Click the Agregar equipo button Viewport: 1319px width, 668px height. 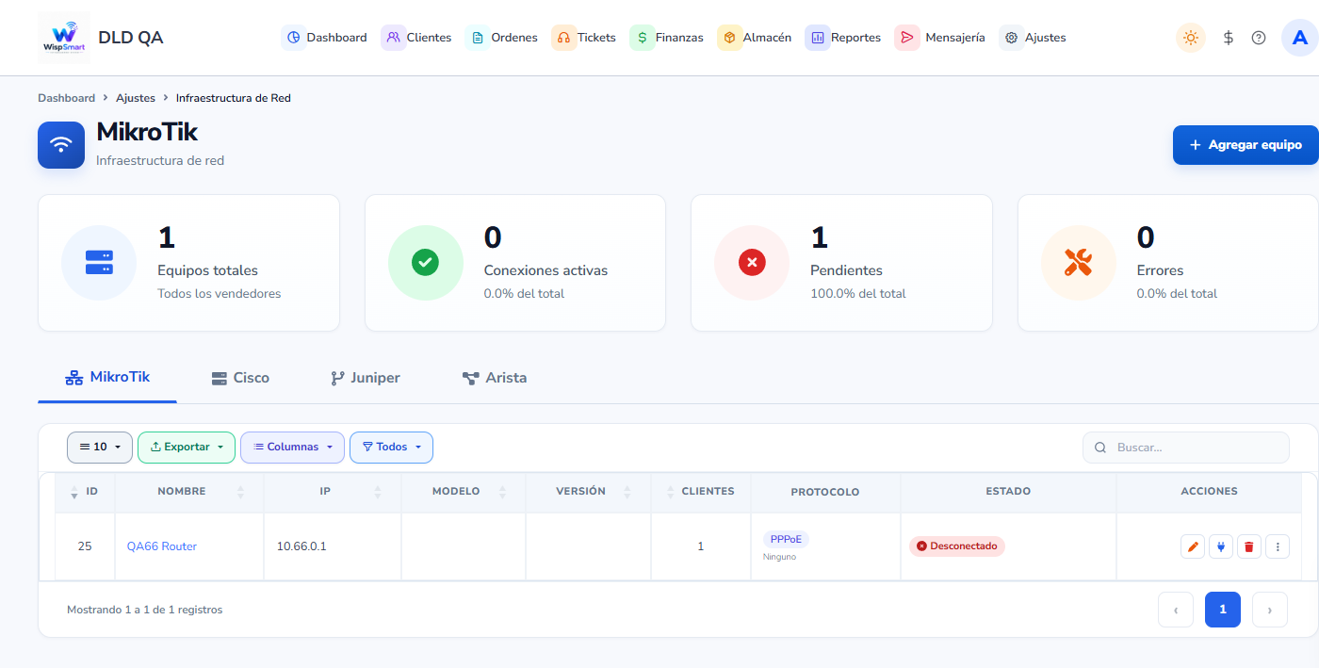[x=1246, y=145]
